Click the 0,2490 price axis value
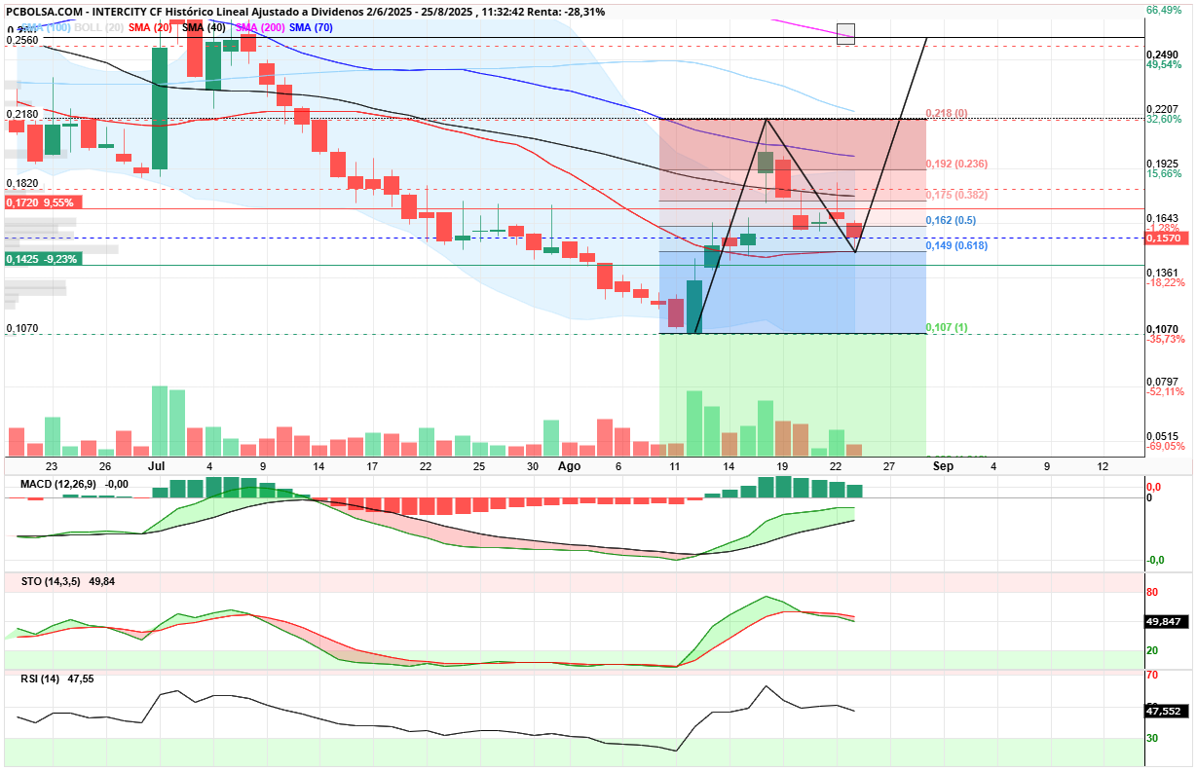Image resolution: width=1197 pixels, height=771 pixels. [1163, 54]
